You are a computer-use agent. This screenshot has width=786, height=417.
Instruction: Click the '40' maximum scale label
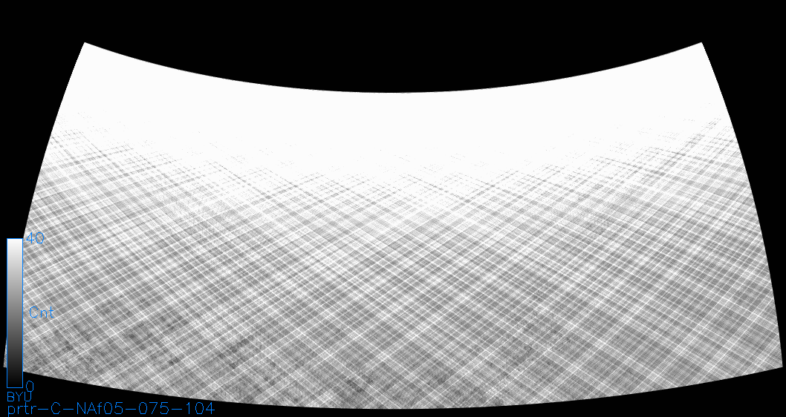pyautogui.click(x=35, y=238)
